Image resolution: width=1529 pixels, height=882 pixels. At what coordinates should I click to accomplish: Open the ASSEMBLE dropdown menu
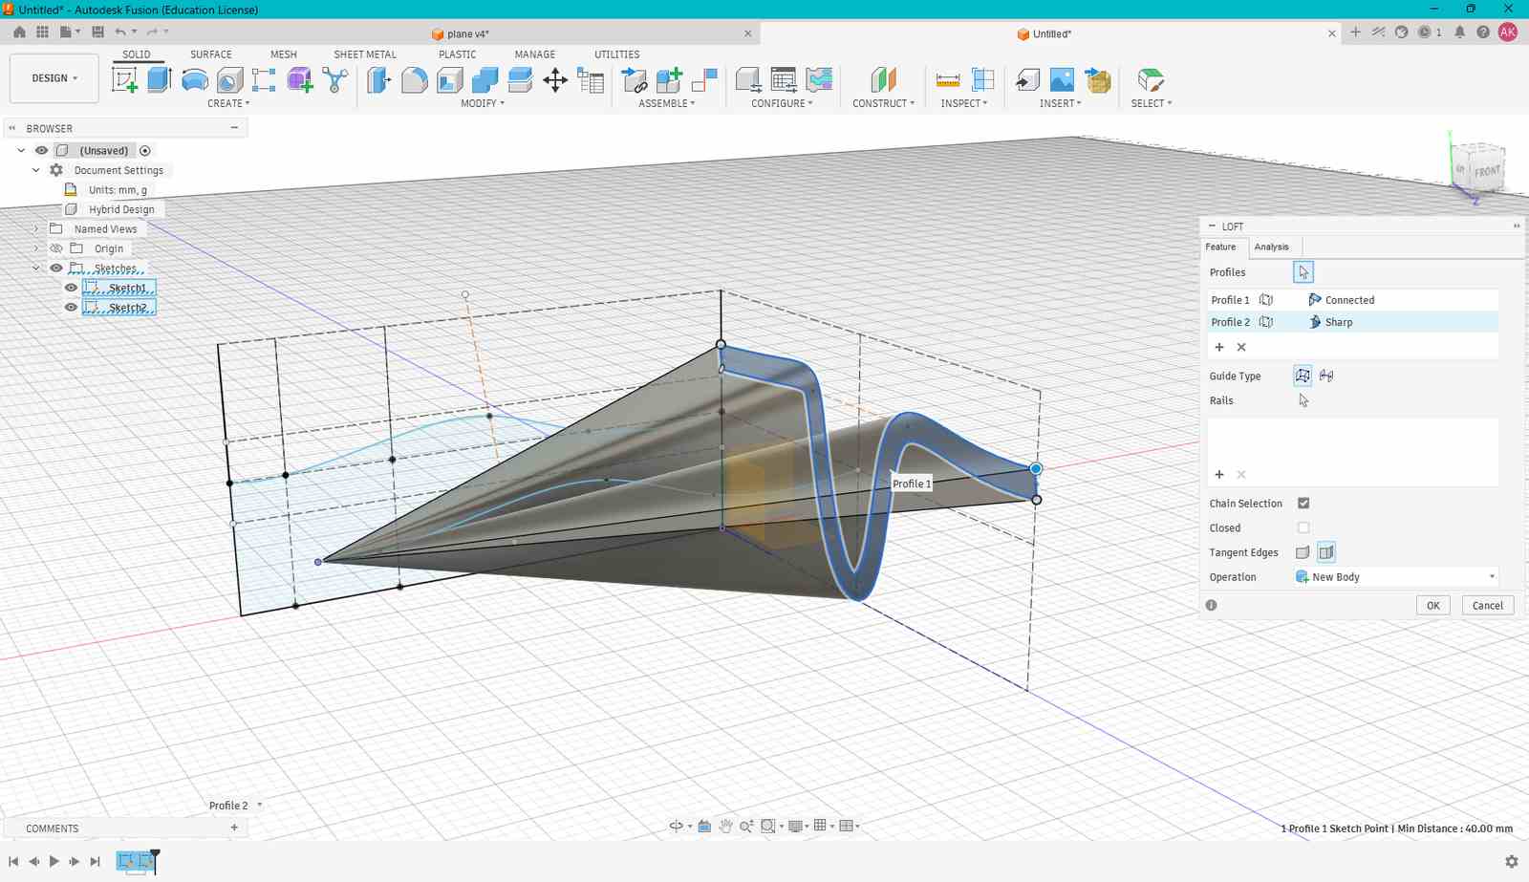pos(667,103)
